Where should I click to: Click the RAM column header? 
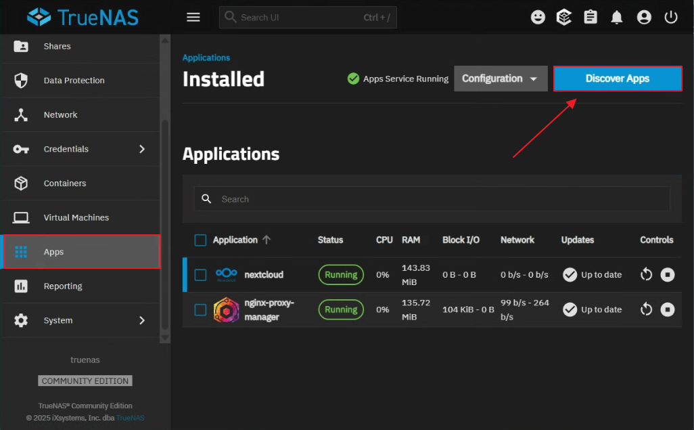pos(411,240)
